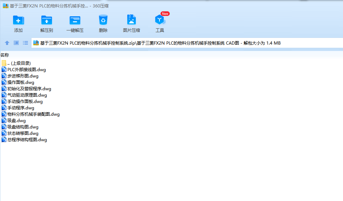Click the dwg icon beside 吸盘.dwg
Image resolution: width=343 pixels, height=201 pixels.
tap(4, 120)
